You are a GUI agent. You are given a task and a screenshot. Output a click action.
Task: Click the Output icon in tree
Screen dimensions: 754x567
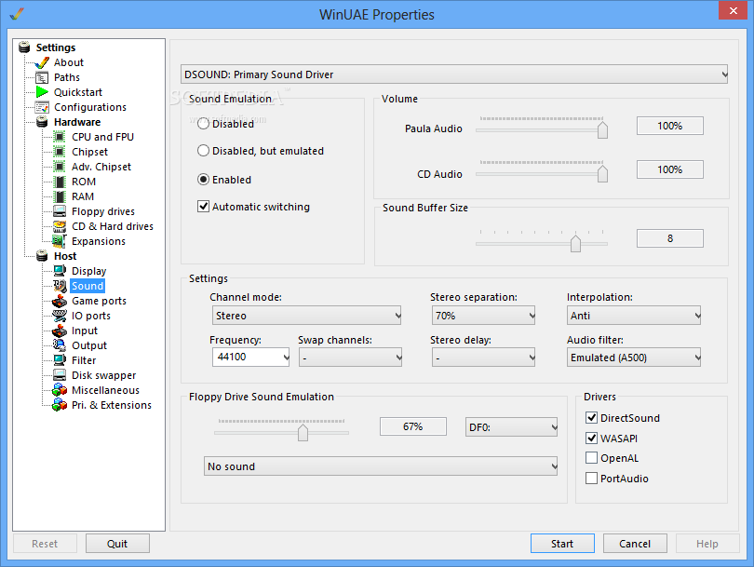(x=60, y=345)
